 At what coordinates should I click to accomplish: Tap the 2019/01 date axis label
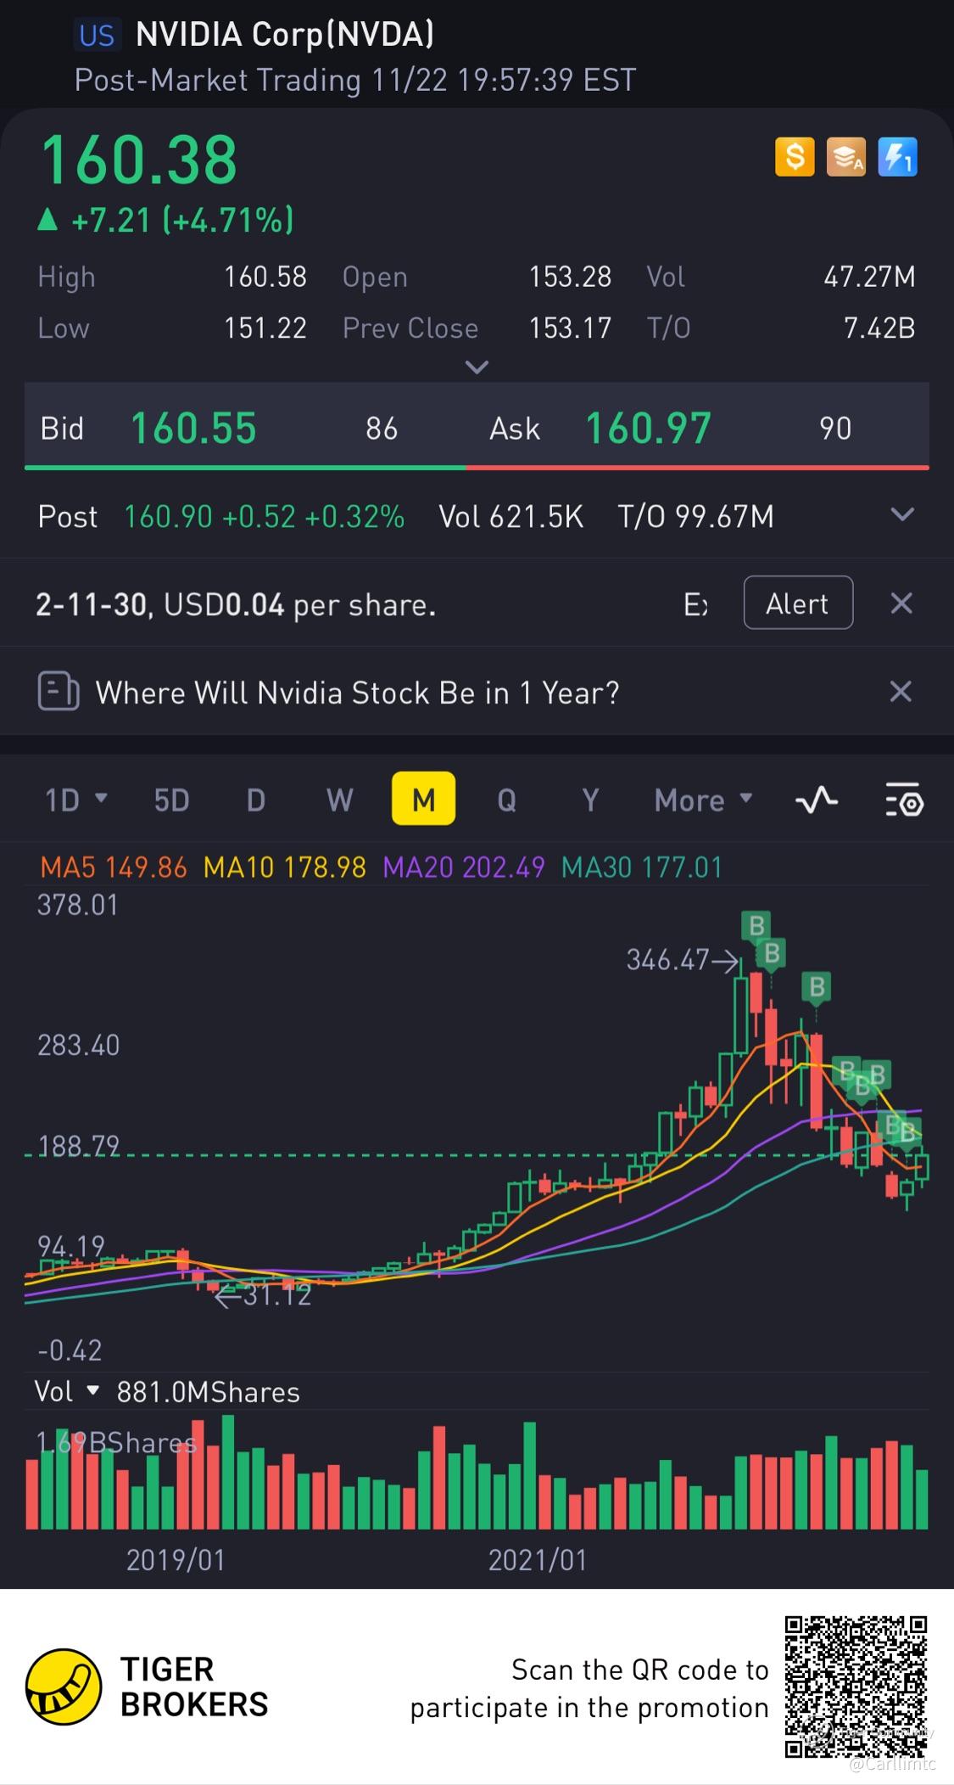coord(176,1560)
